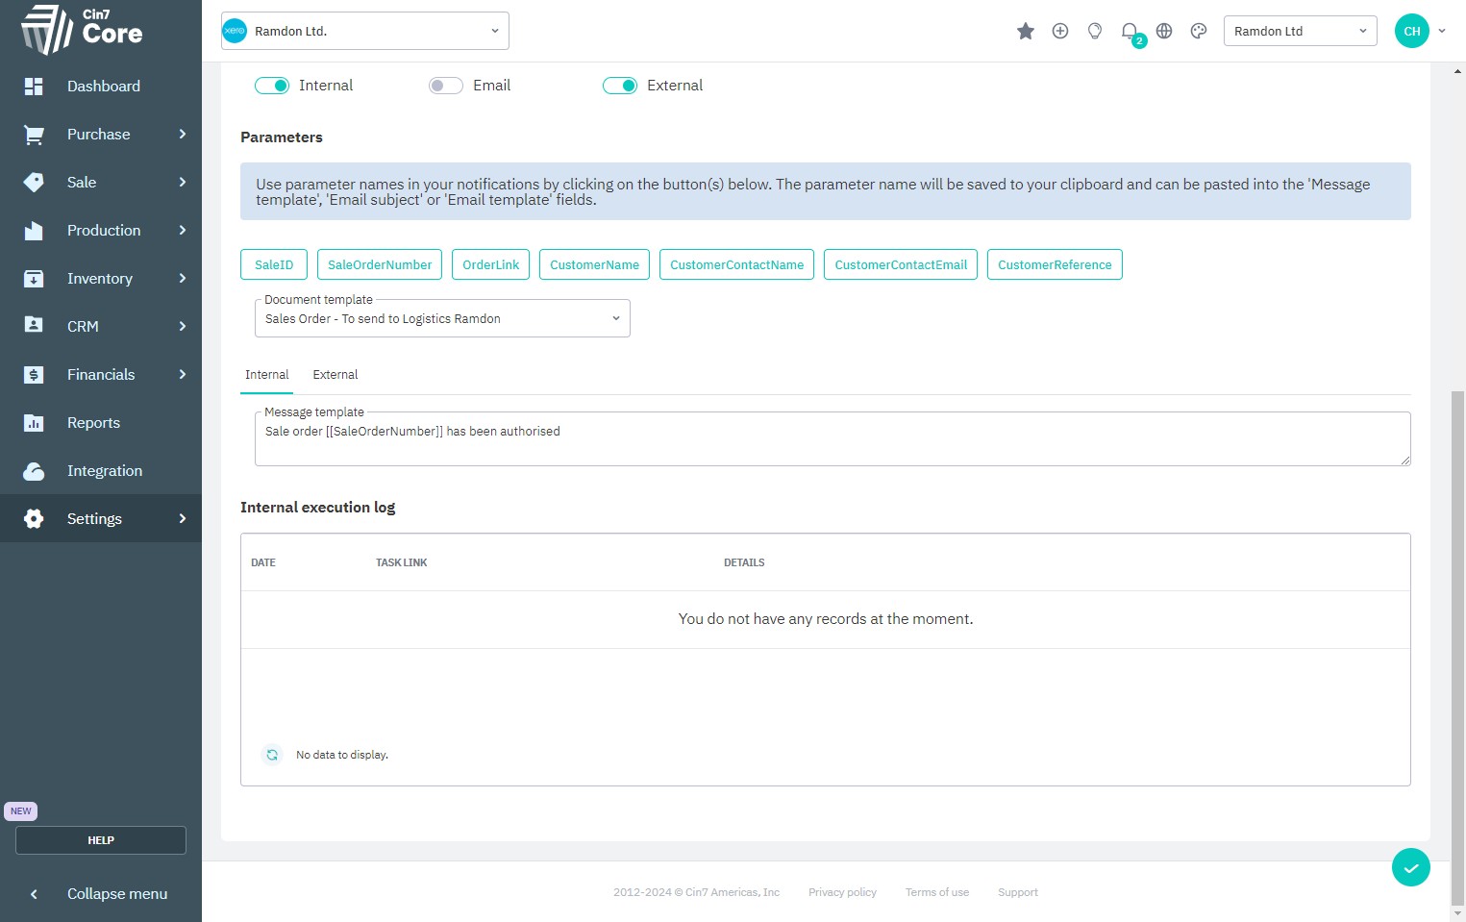Click into the Message template field

832,440
